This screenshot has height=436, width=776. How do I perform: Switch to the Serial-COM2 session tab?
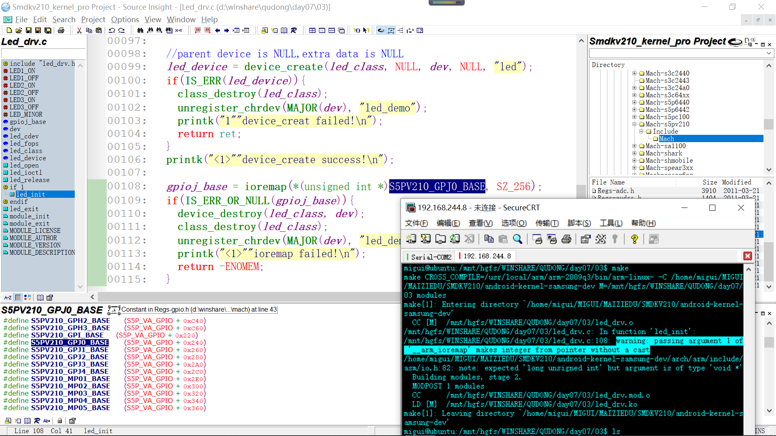pyautogui.click(x=431, y=256)
